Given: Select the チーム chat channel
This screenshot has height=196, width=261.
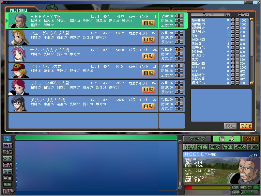Looking at the screenshot, I should coord(8,158).
